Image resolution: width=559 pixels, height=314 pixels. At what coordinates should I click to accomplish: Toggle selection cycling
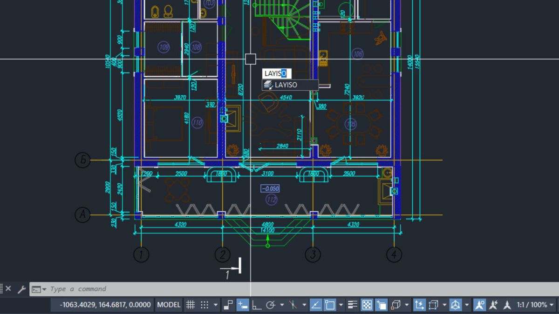tap(381, 305)
